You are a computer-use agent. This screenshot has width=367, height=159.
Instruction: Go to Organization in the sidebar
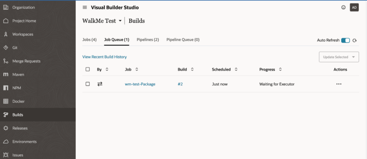(24, 7)
